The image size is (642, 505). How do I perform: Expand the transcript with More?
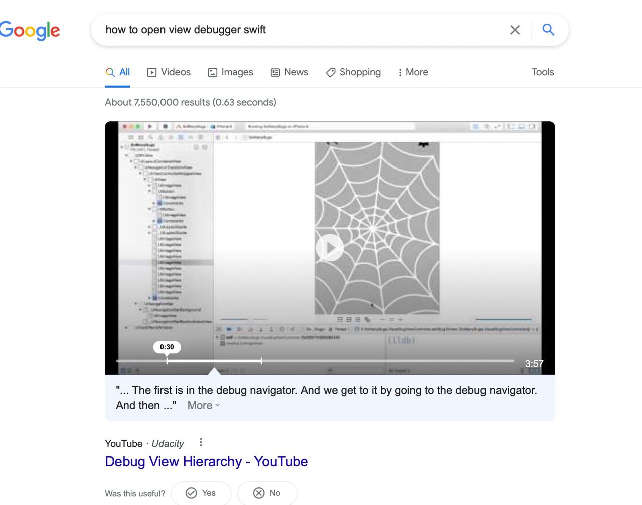coord(204,405)
